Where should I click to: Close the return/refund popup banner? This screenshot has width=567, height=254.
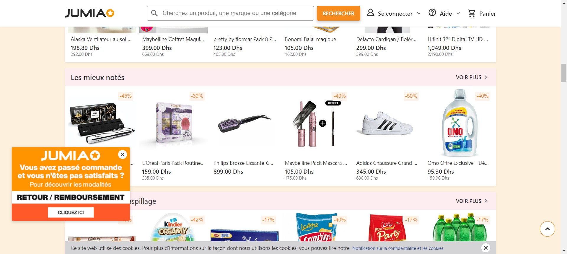[122, 154]
